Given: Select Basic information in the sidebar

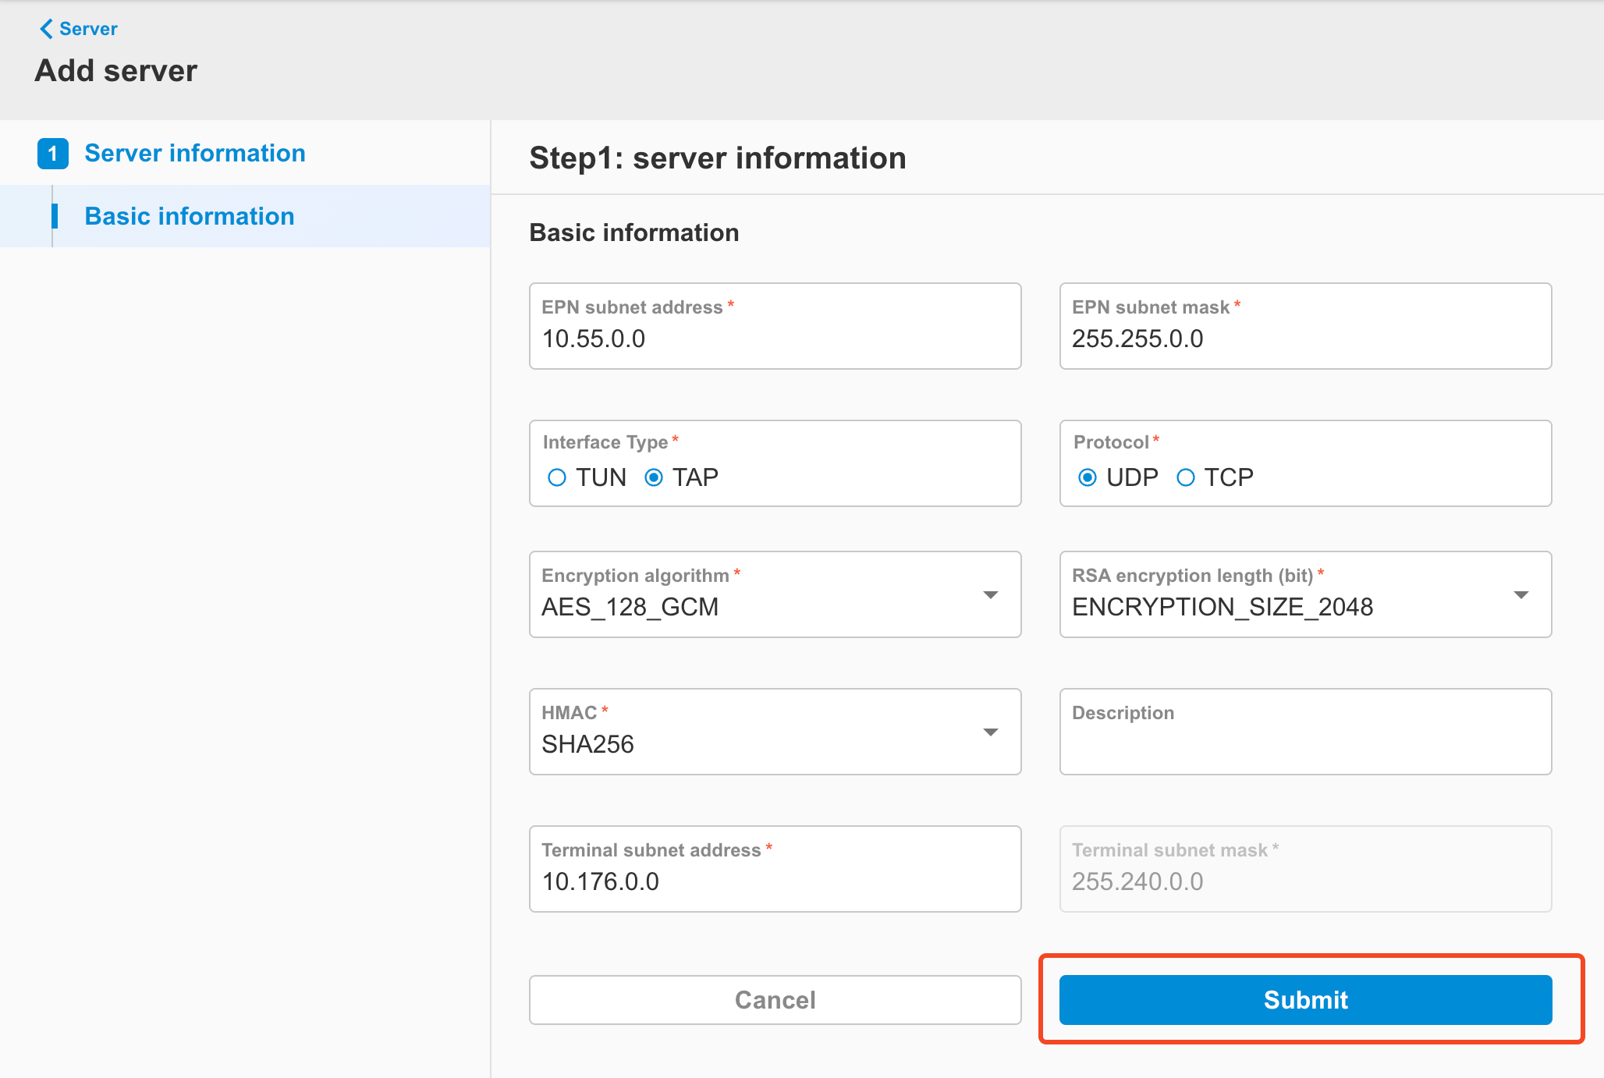Looking at the screenshot, I should click(188, 216).
